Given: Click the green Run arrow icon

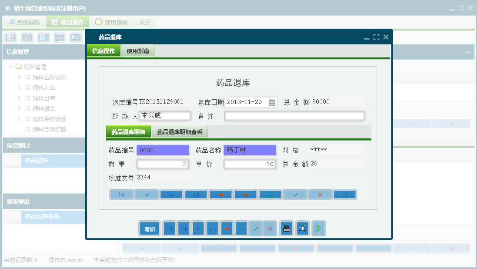Looking at the screenshot, I should [x=318, y=228].
